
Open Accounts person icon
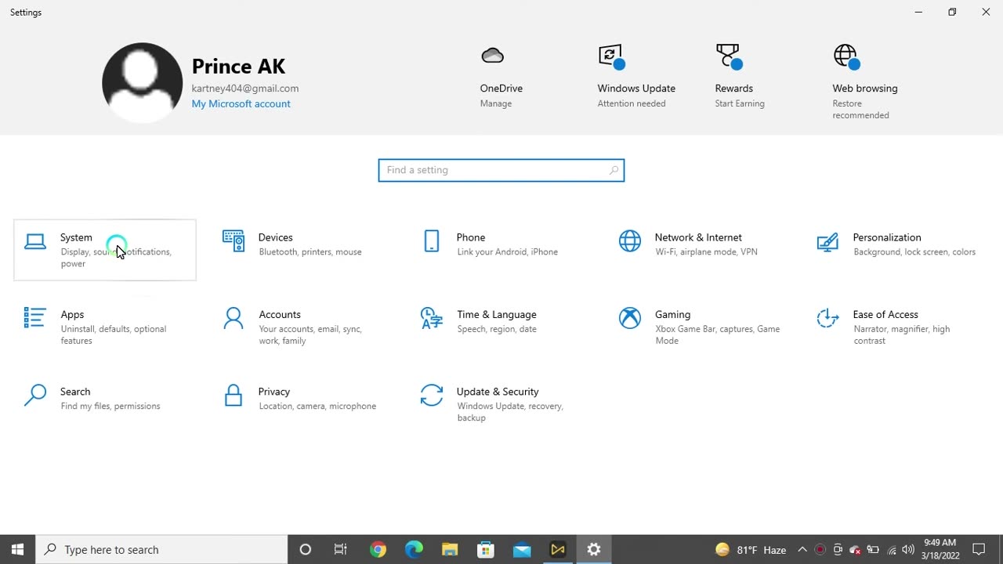(234, 318)
